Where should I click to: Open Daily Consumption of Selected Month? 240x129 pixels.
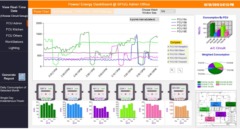click(13, 89)
